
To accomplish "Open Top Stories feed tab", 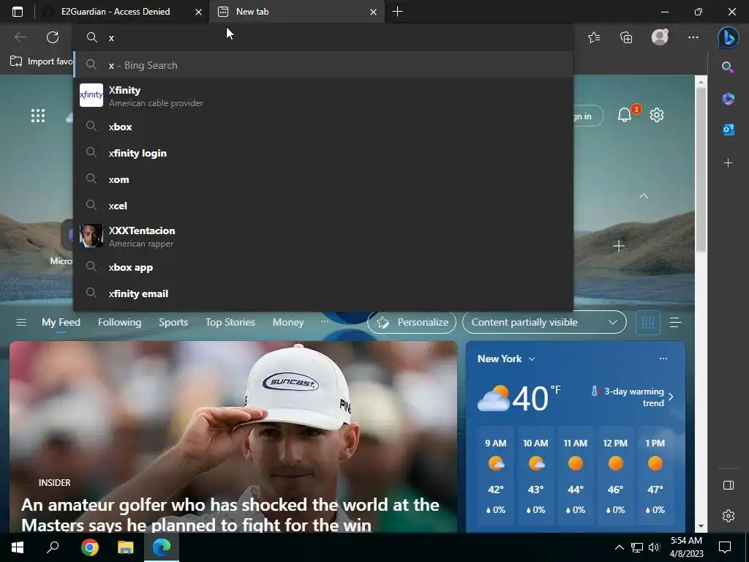I will (230, 322).
